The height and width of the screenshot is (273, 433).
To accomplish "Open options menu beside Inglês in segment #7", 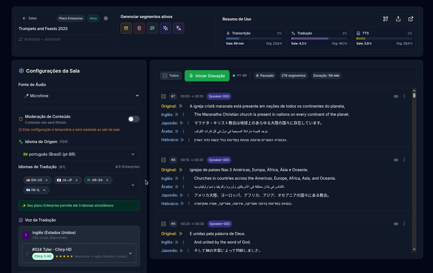I will 184,115.
